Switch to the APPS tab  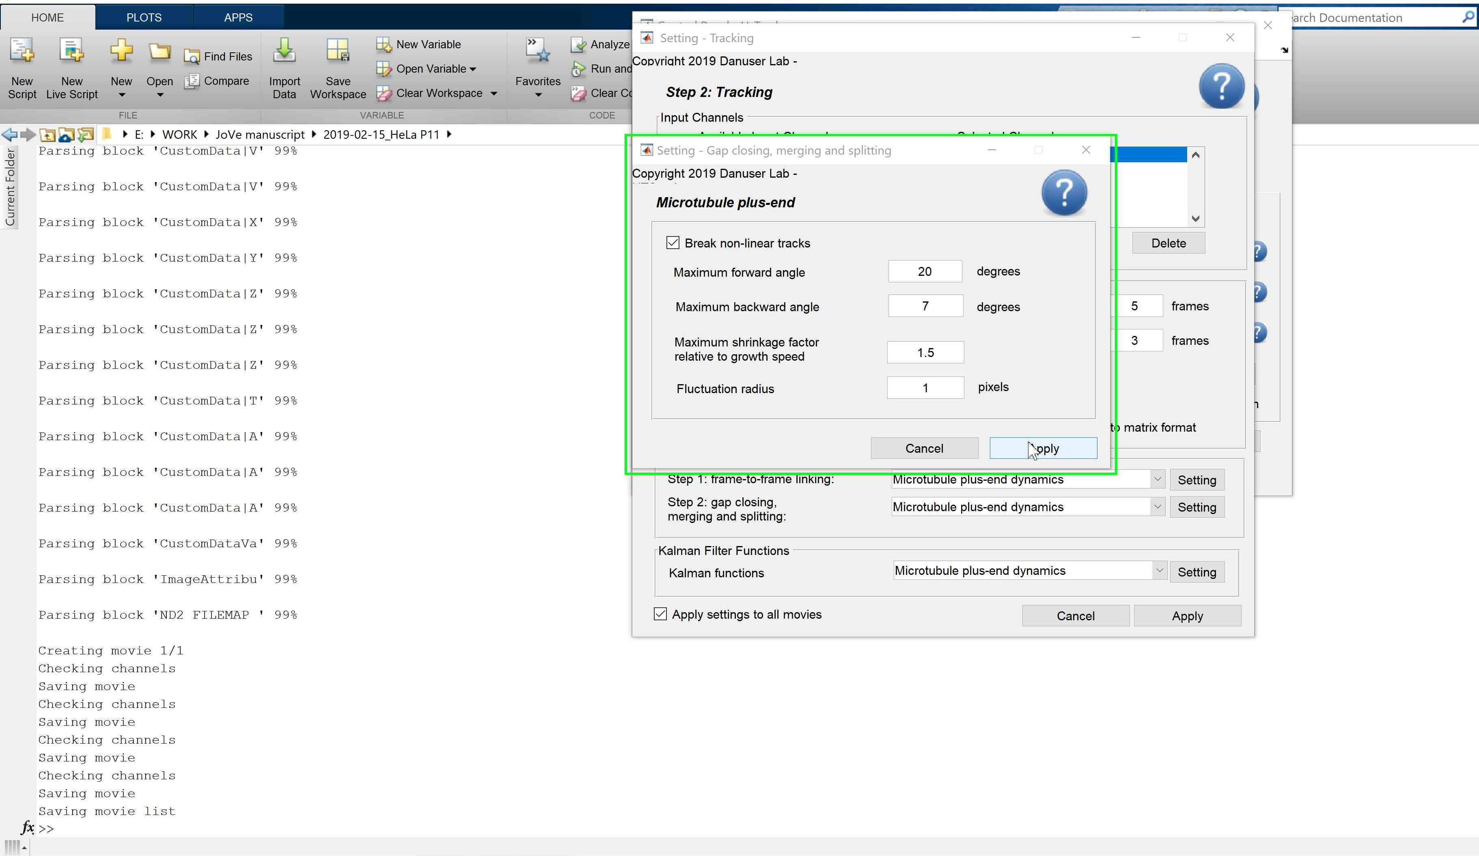[x=238, y=17]
